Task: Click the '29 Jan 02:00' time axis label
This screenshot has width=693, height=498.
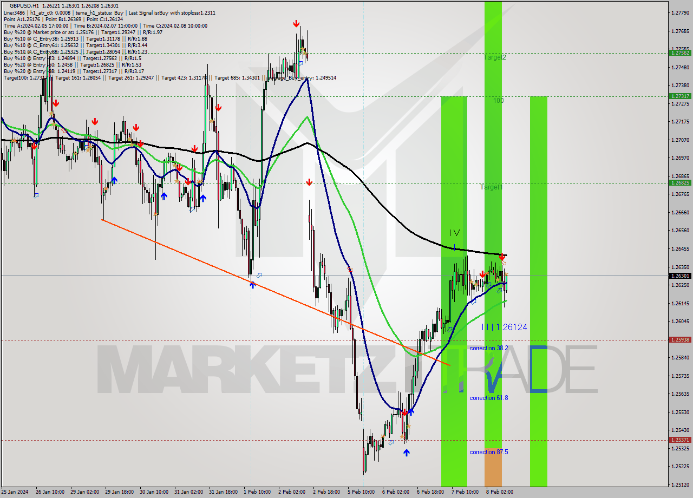Action: coord(84,492)
